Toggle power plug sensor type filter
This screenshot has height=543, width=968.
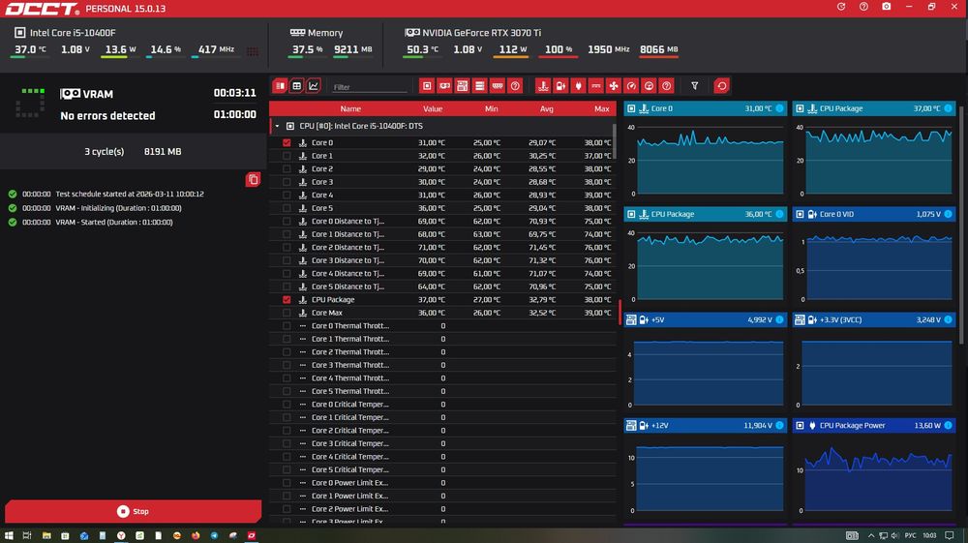pos(579,86)
